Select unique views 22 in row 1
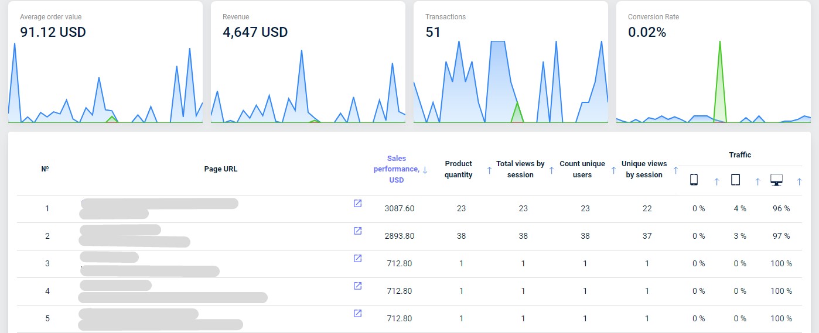This screenshot has width=819, height=333. pyautogui.click(x=647, y=208)
